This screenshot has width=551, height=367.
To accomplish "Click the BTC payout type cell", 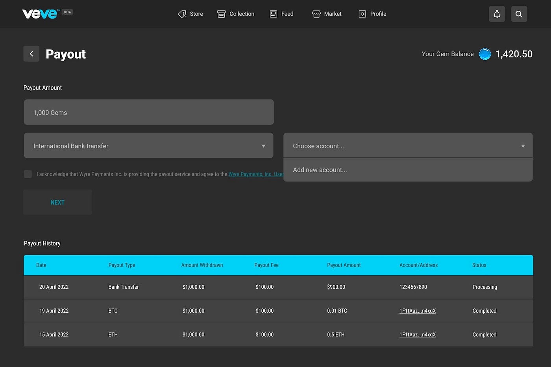I will coord(113,311).
